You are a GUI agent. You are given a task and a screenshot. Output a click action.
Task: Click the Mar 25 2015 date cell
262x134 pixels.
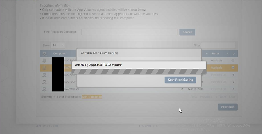pyautogui.click(x=196, y=89)
